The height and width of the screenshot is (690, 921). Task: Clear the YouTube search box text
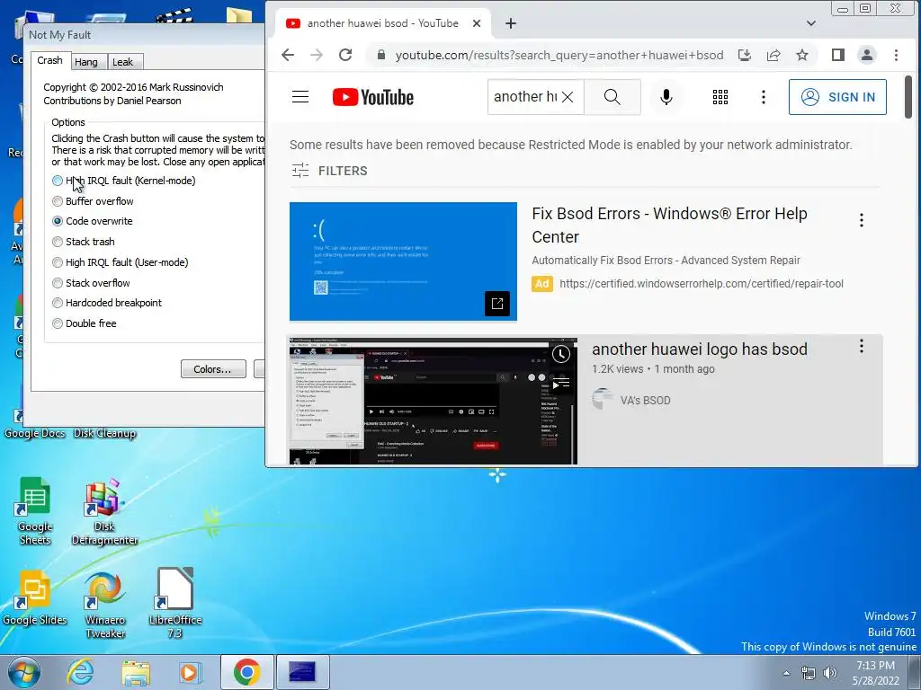pos(568,97)
